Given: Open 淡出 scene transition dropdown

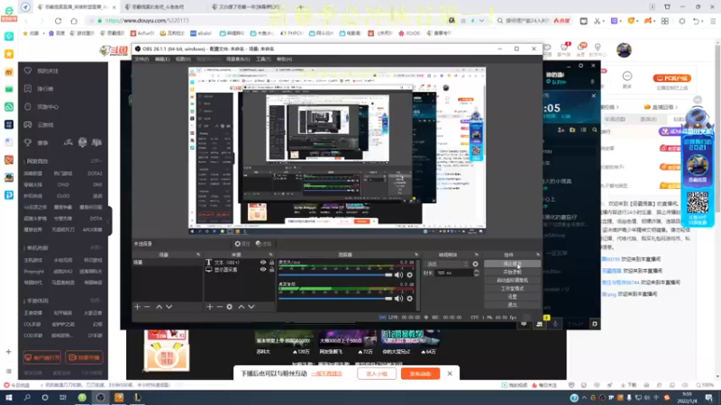Looking at the screenshot, I should [447, 264].
